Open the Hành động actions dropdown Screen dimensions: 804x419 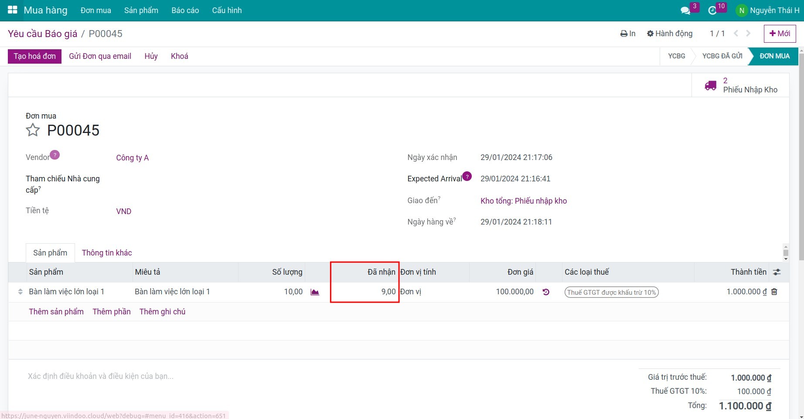point(670,34)
